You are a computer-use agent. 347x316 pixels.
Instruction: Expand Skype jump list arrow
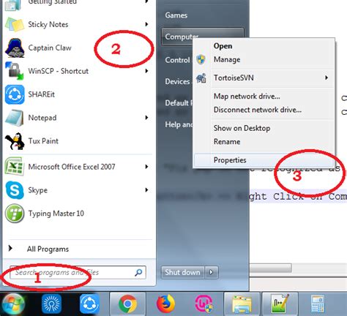pyautogui.click(x=146, y=189)
